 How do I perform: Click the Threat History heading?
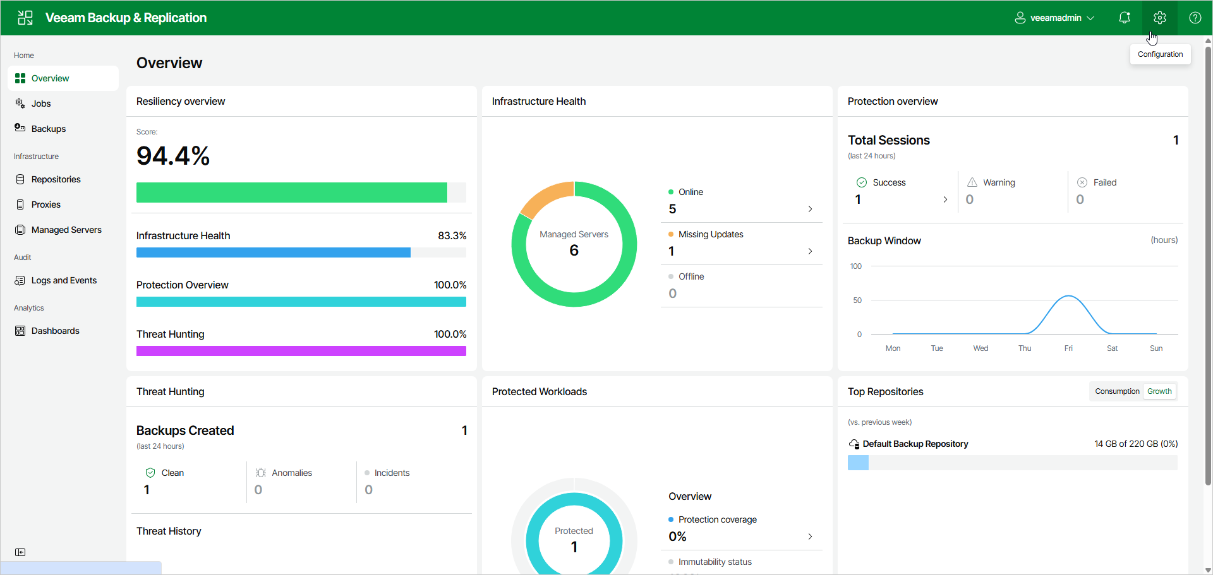pos(169,531)
